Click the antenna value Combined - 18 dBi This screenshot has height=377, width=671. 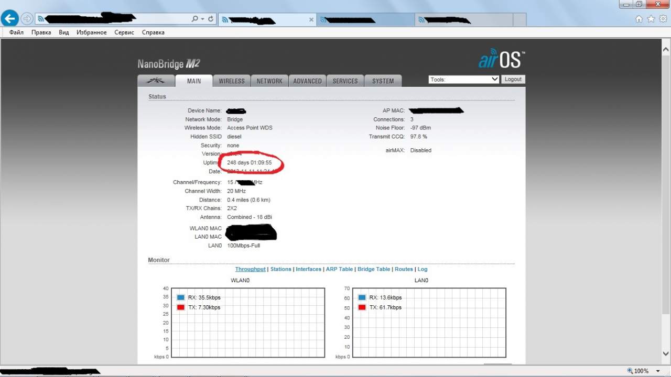coord(250,217)
